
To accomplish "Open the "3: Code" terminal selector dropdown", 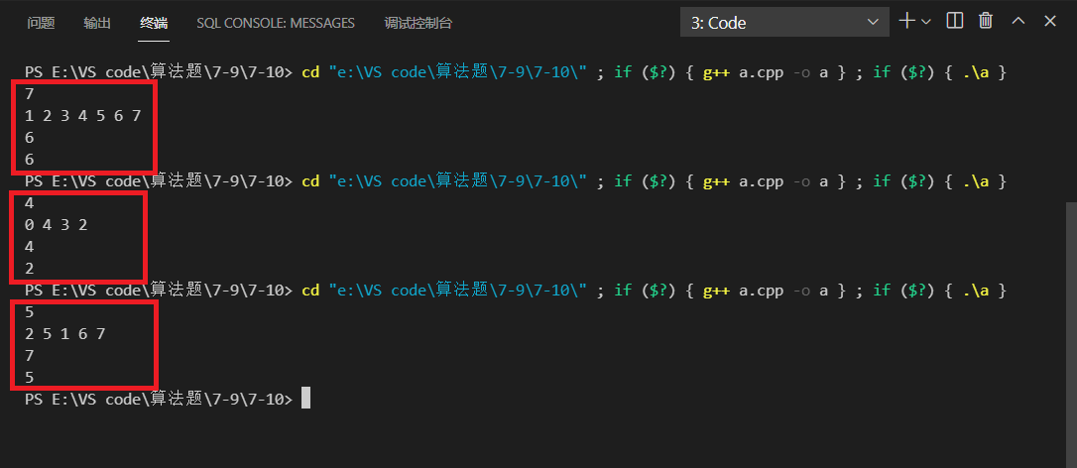I will [x=785, y=22].
